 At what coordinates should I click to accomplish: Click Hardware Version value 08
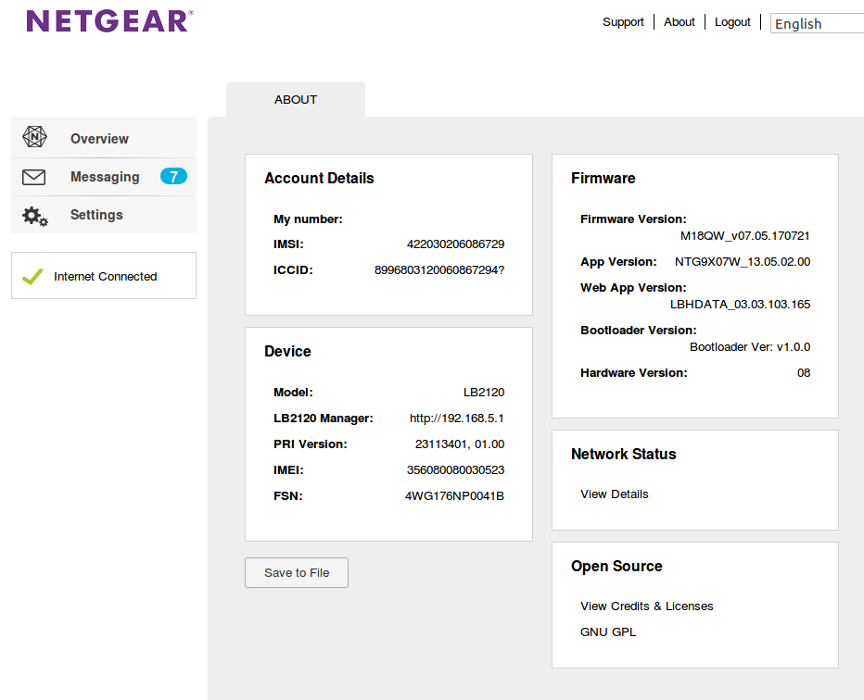pyautogui.click(x=804, y=372)
